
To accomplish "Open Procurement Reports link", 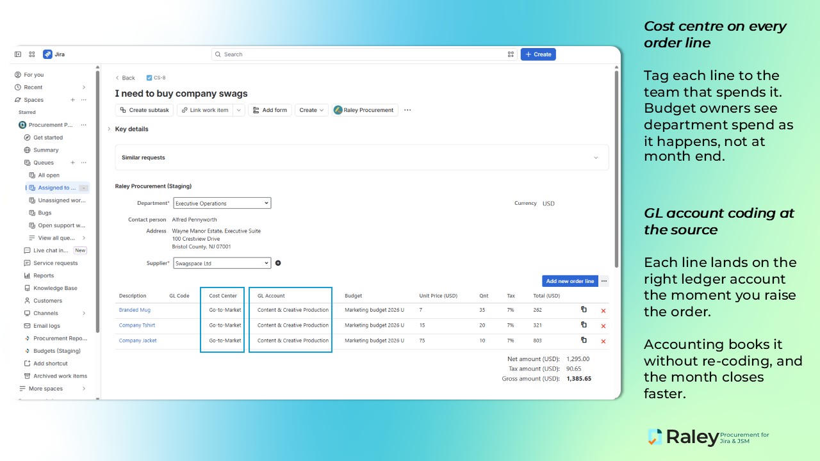I will coord(60,338).
